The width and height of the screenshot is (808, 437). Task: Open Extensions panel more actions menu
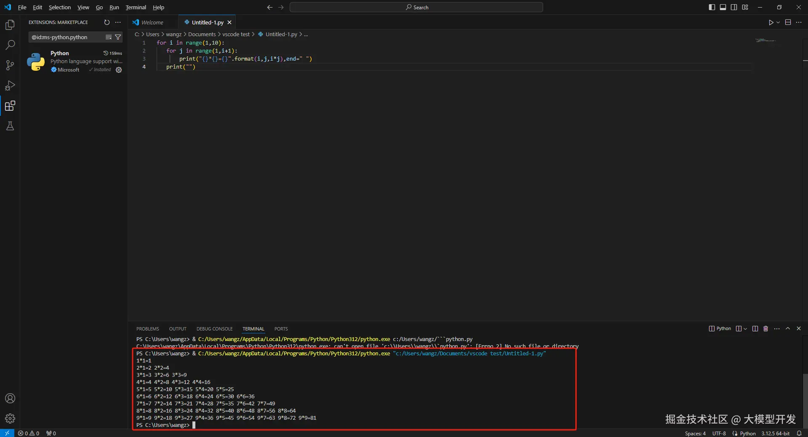coord(118,22)
